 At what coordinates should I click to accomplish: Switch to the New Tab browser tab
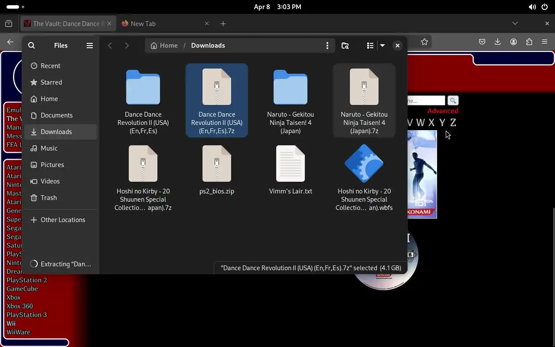160,24
